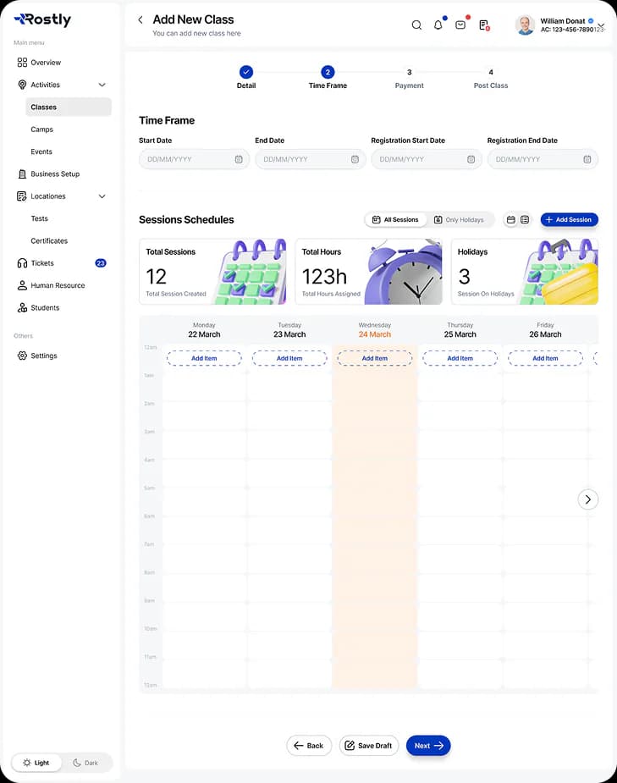Add Item for Tuesday 23 March
This screenshot has height=783, width=617.
(x=289, y=358)
